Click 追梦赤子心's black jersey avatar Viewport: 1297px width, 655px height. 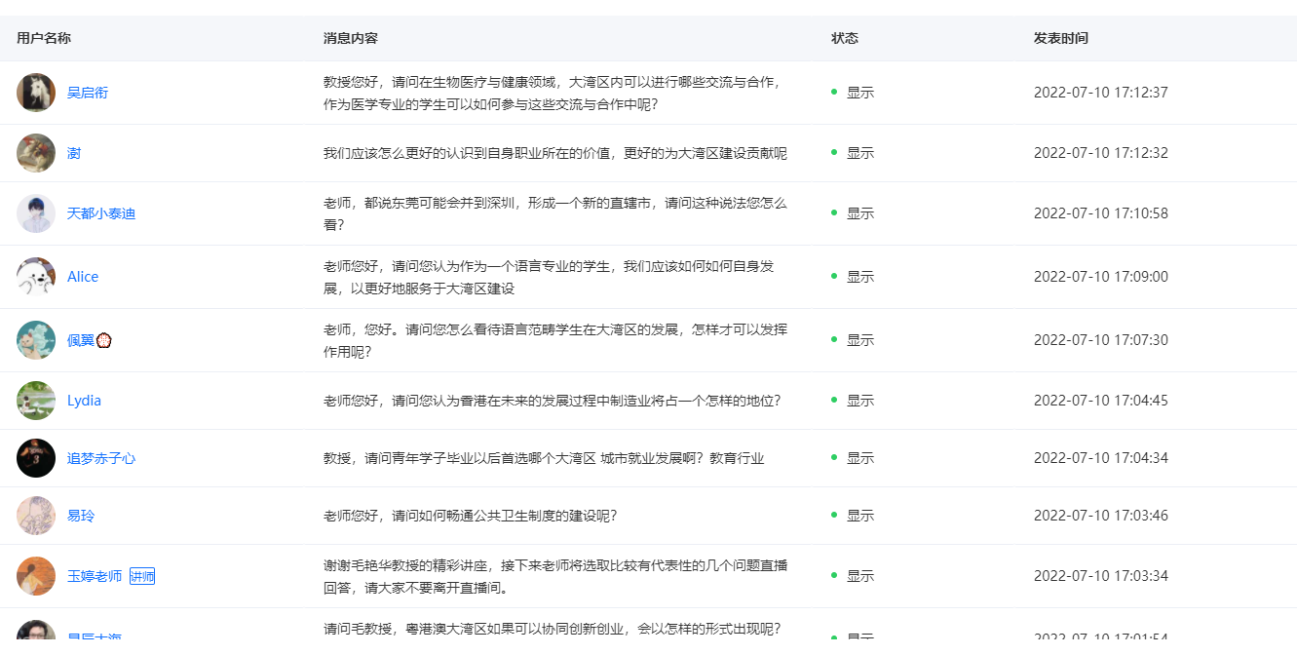tap(36, 458)
